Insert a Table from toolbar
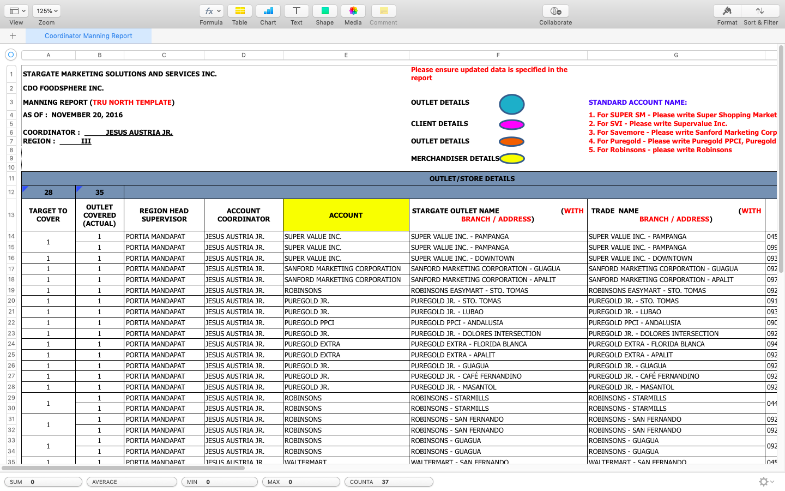This screenshot has width=785, height=491. [240, 11]
